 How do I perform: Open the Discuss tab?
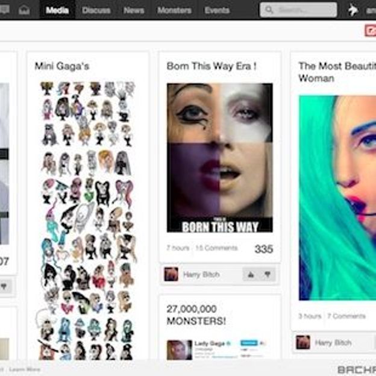pos(96,10)
